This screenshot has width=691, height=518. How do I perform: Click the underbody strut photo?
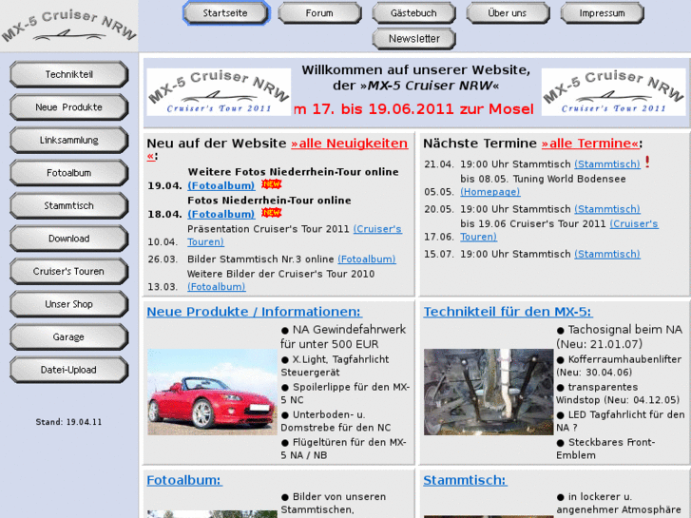click(489, 392)
